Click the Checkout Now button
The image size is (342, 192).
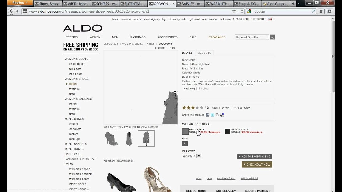(257, 165)
